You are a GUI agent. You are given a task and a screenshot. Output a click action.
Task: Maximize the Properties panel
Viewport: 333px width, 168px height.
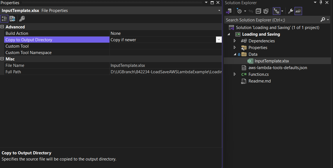(212, 3)
